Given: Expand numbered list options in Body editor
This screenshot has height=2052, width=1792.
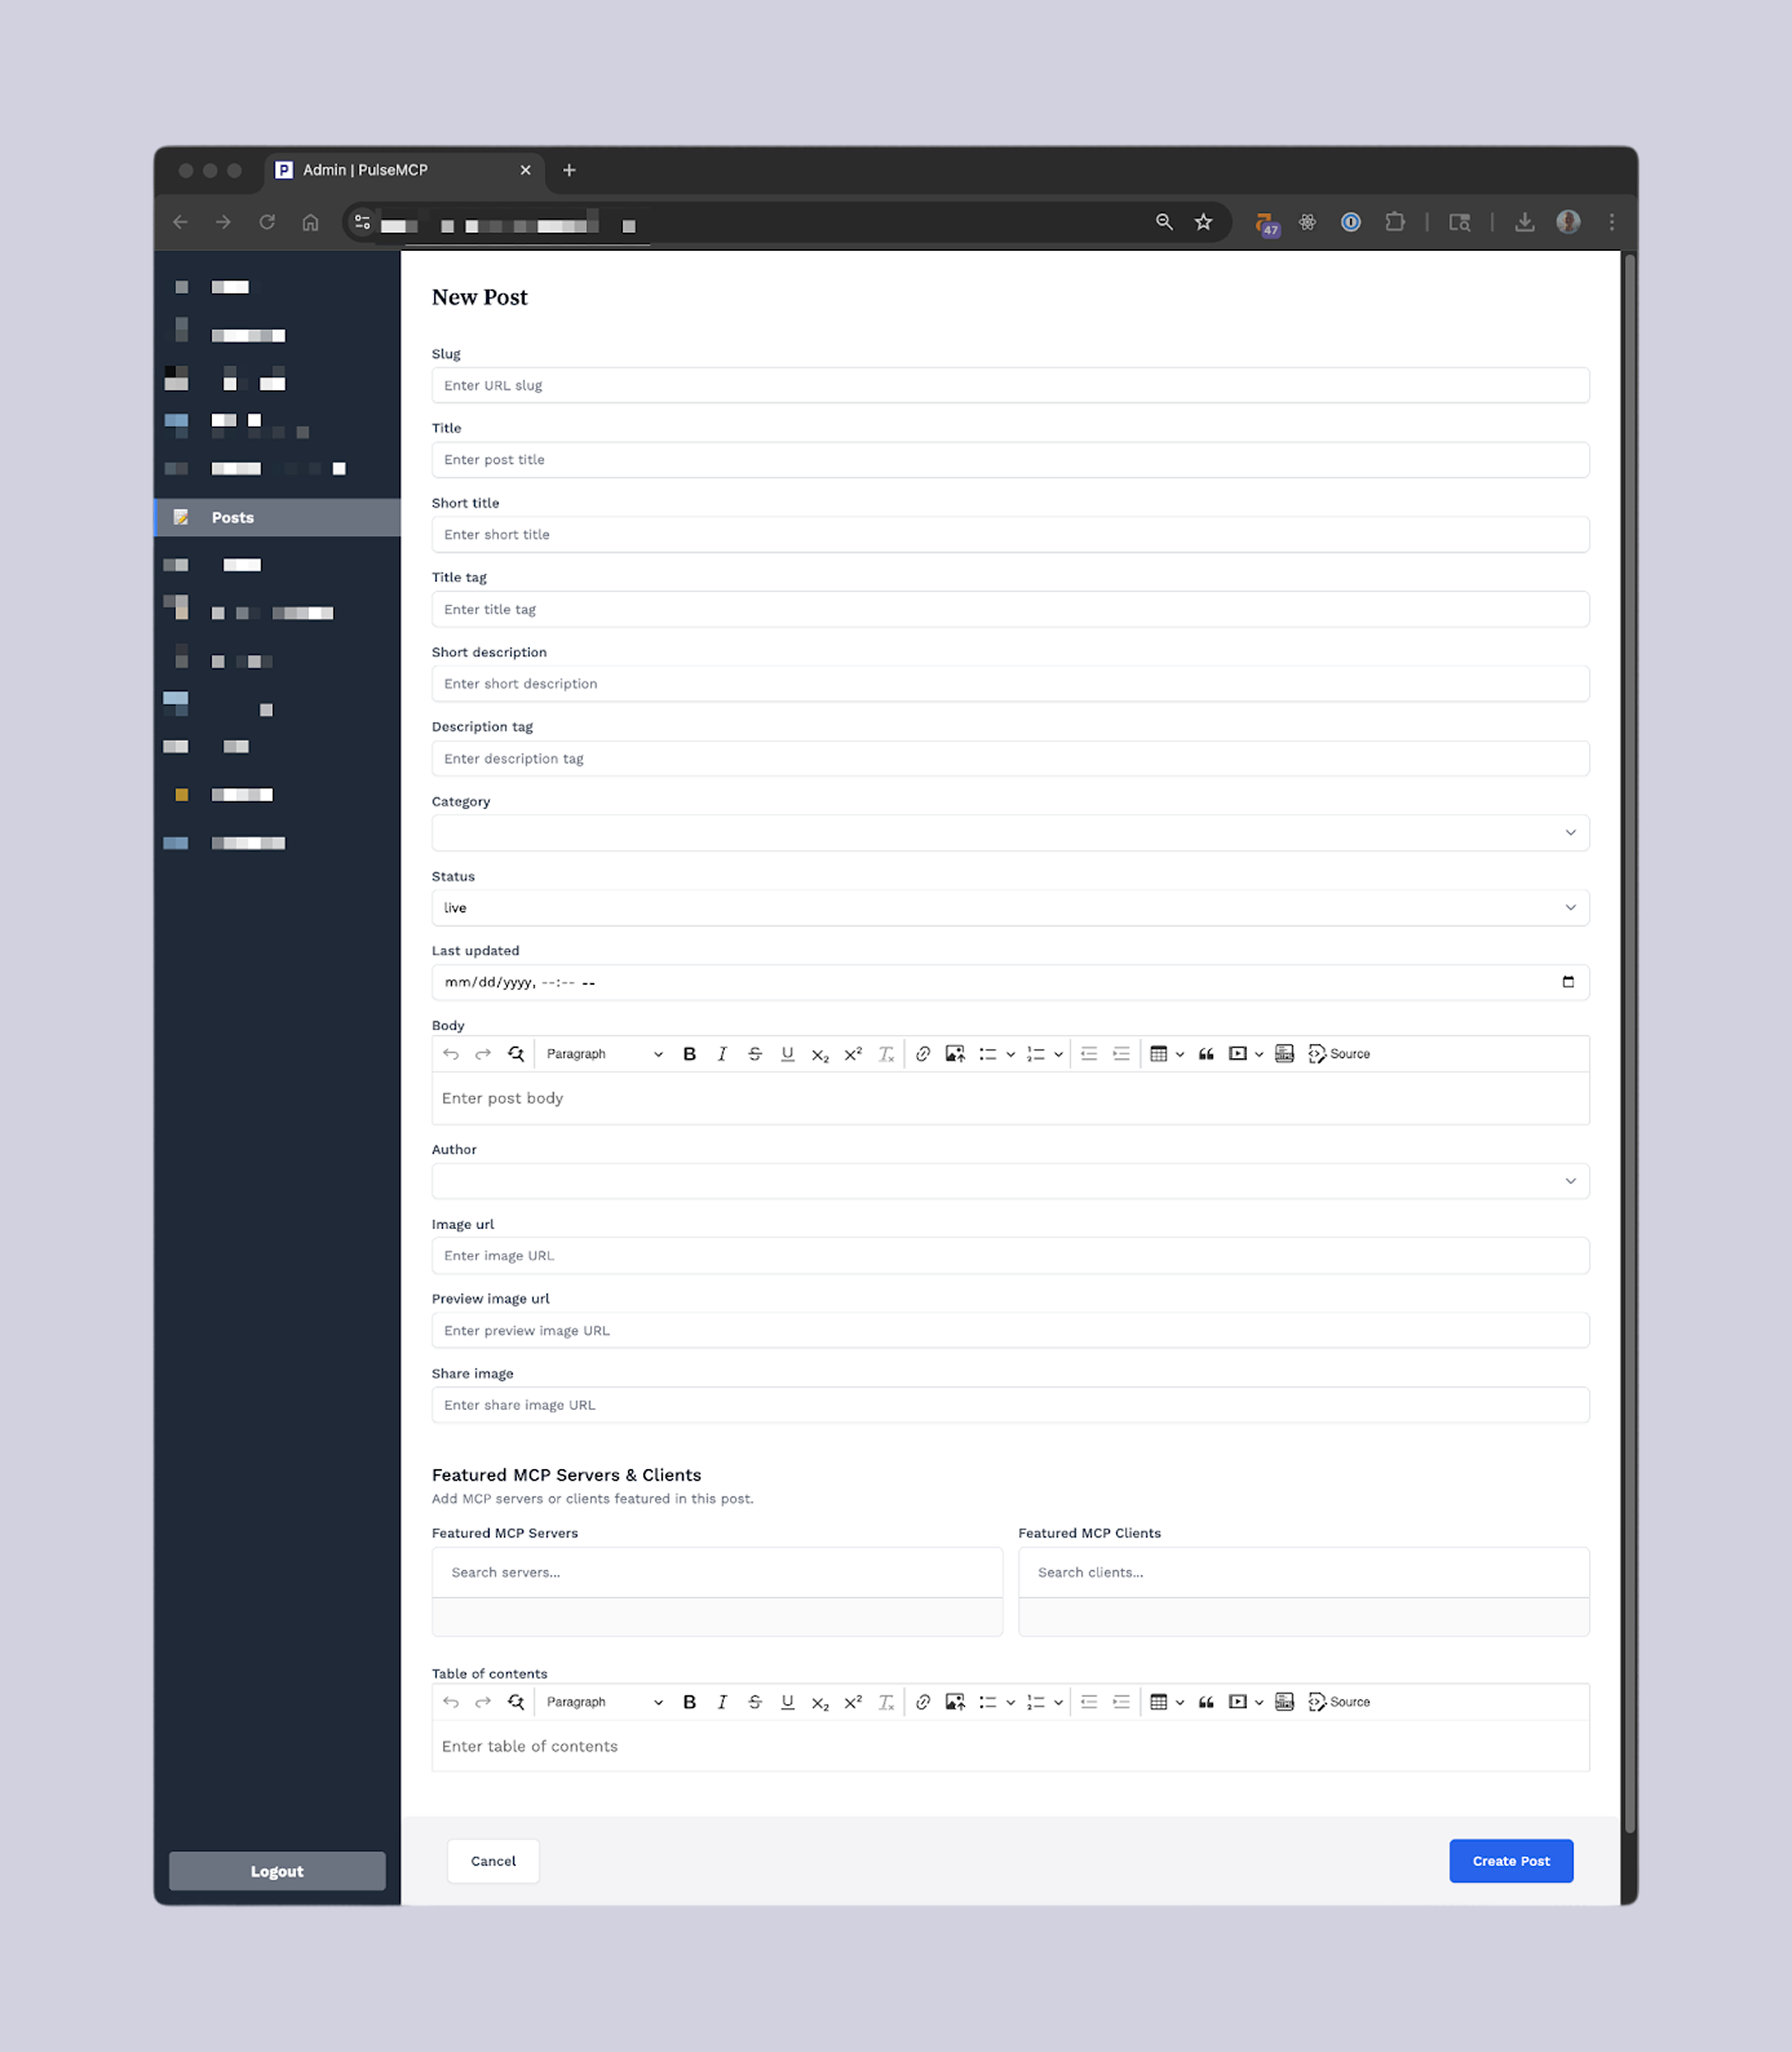Looking at the screenshot, I should click(1058, 1054).
